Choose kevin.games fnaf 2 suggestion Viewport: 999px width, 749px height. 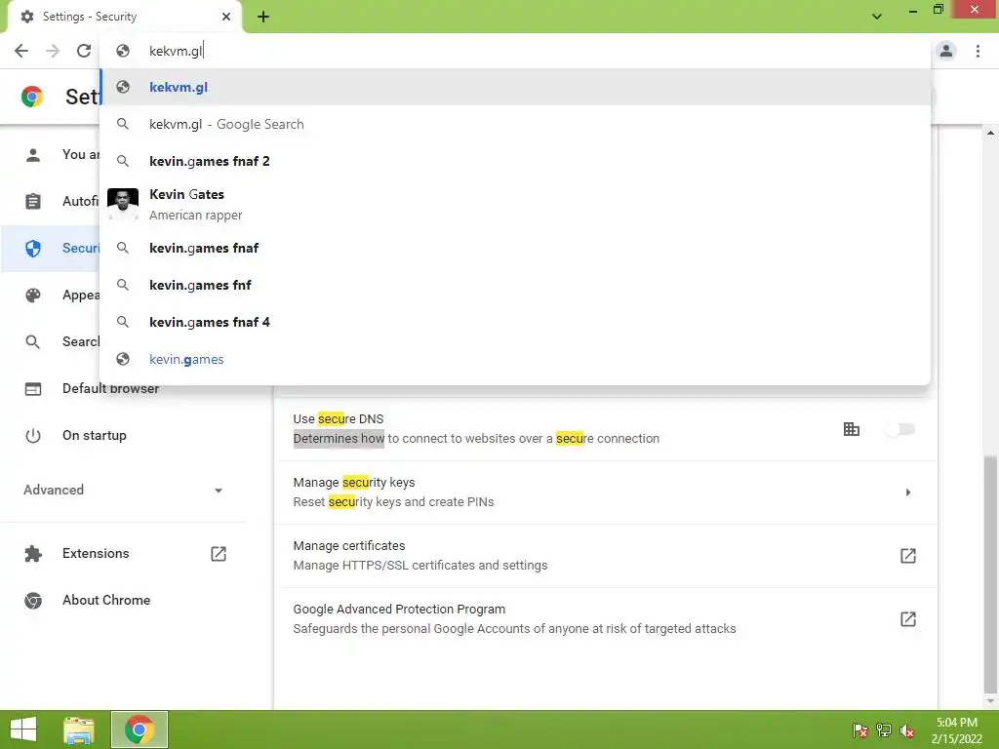[515, 161]
